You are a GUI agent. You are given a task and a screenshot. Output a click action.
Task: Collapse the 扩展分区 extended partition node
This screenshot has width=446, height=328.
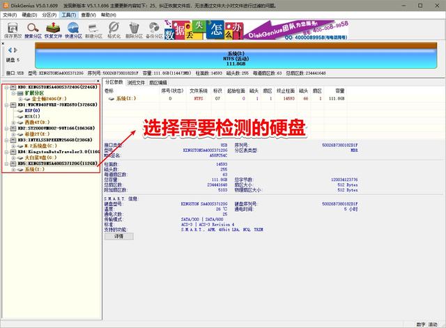coord(13,93)
